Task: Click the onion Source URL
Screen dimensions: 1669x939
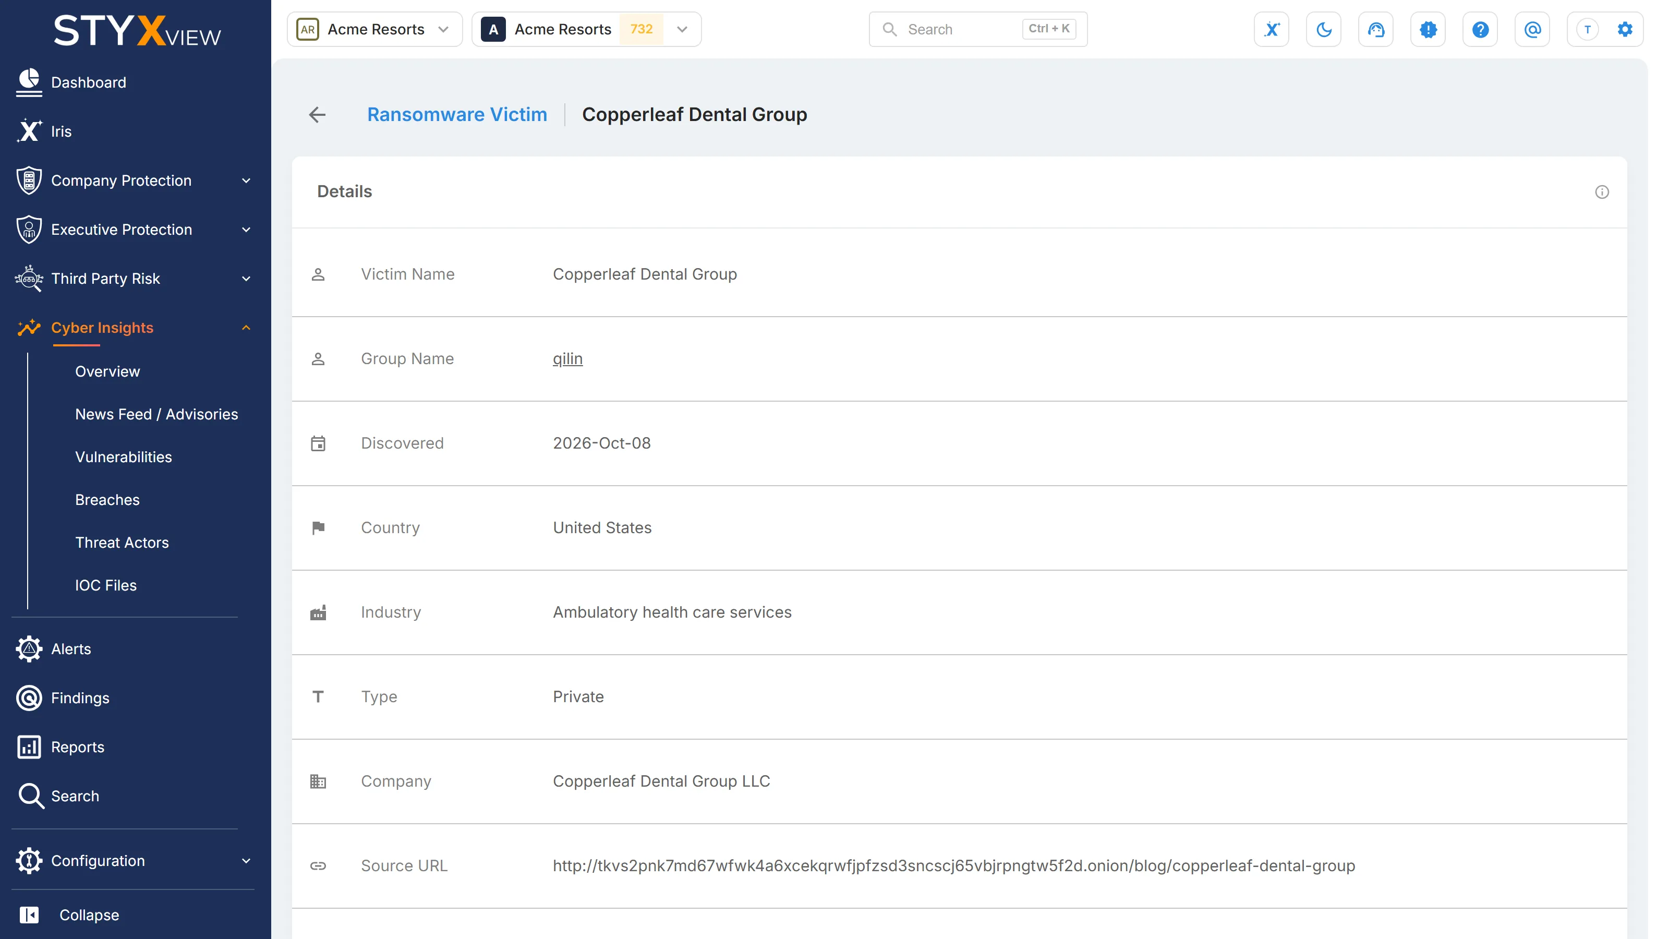Action: (954, 865)
